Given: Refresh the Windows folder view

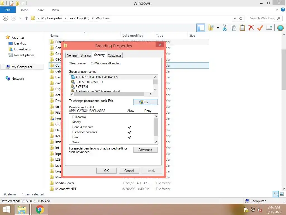Looking at the screenshot, I should pyautogui.click(x=241, y=18).
